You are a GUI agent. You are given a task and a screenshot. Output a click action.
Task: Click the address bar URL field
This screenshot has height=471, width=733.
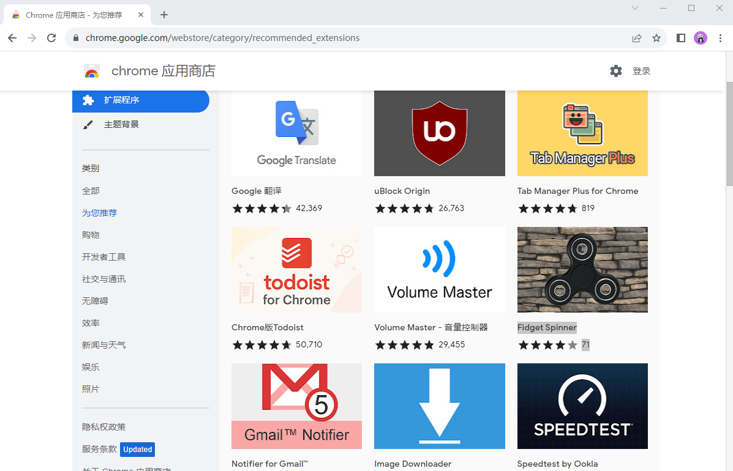(343, 38)
